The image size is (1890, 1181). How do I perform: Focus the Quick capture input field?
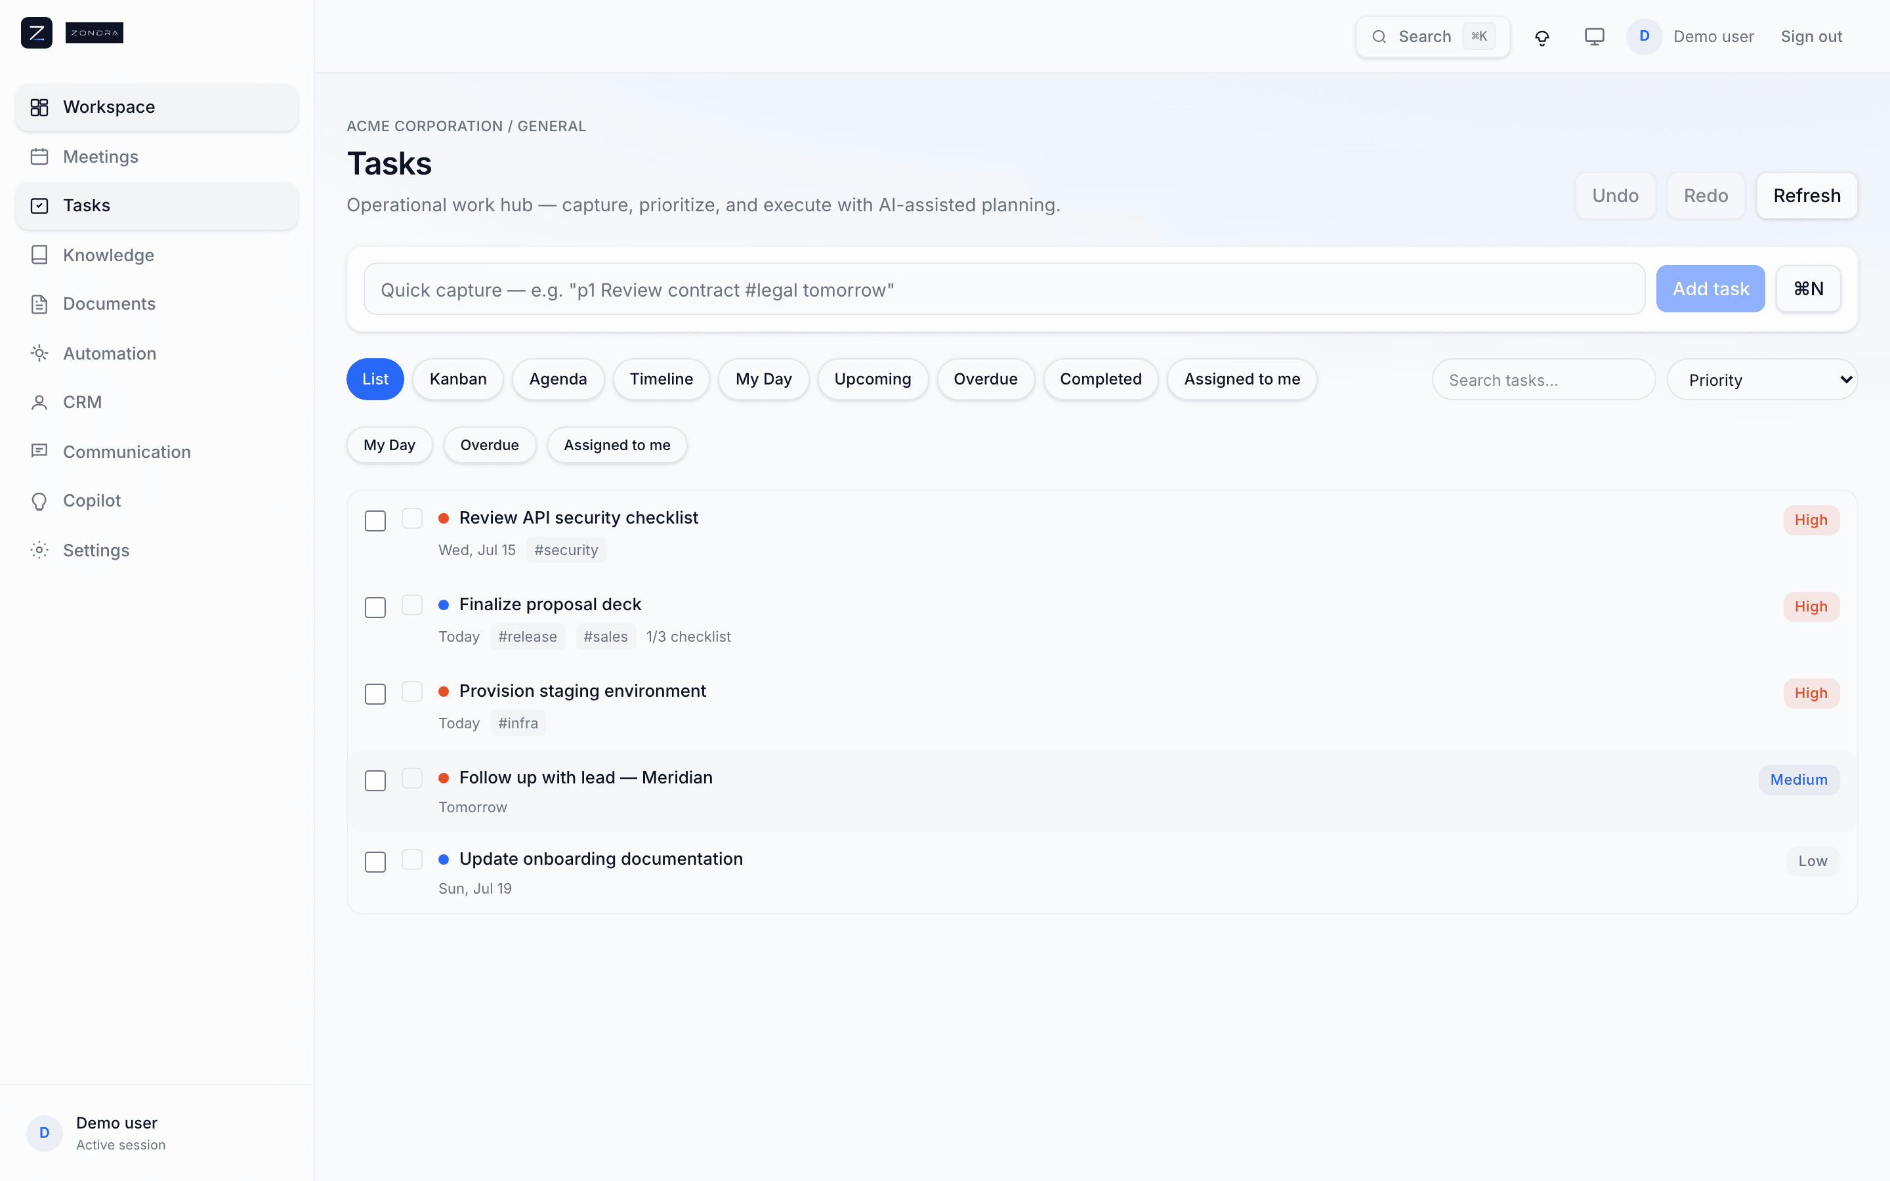click(1004, 289)
